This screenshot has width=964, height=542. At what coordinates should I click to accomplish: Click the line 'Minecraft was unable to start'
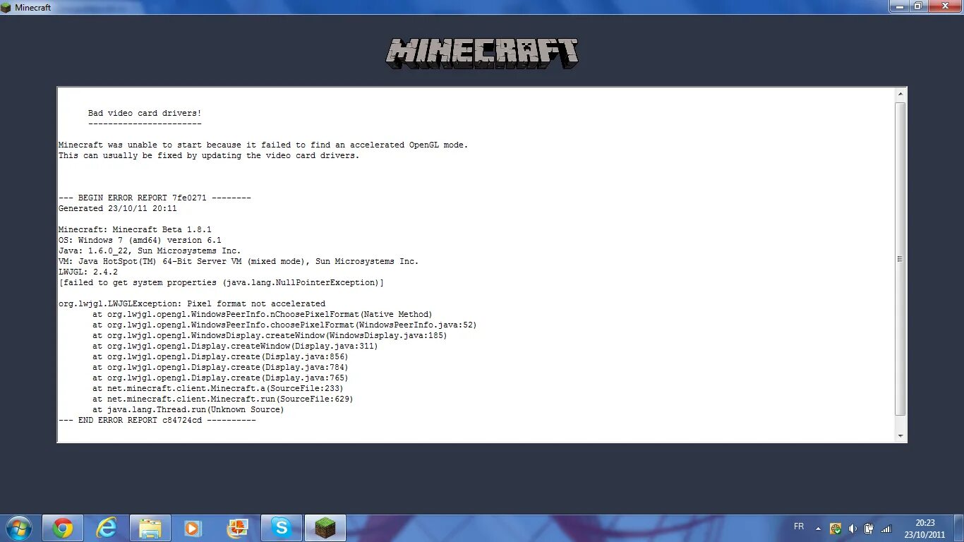tap(263, 145)
